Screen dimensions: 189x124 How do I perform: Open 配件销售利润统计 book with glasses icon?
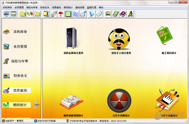click(72, 101)
